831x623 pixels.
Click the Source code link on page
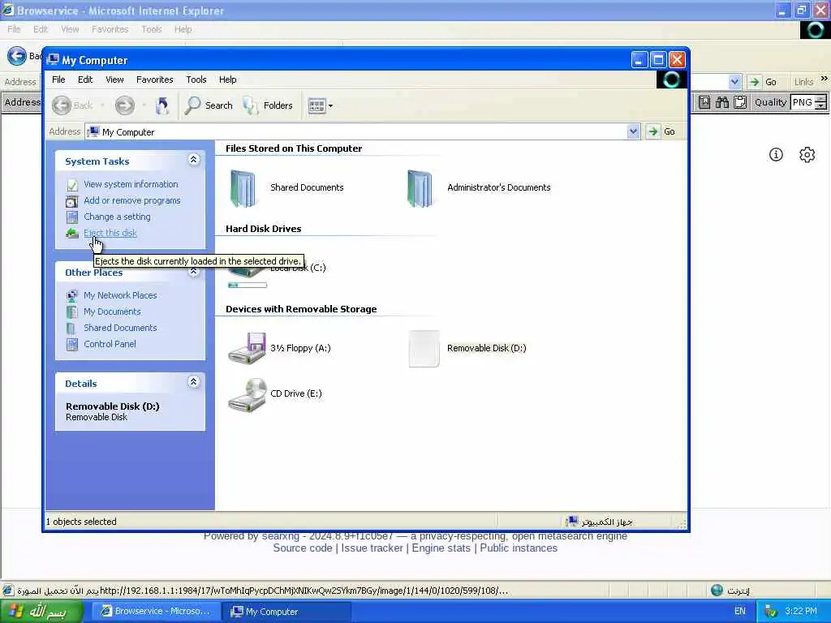point(303,548)
